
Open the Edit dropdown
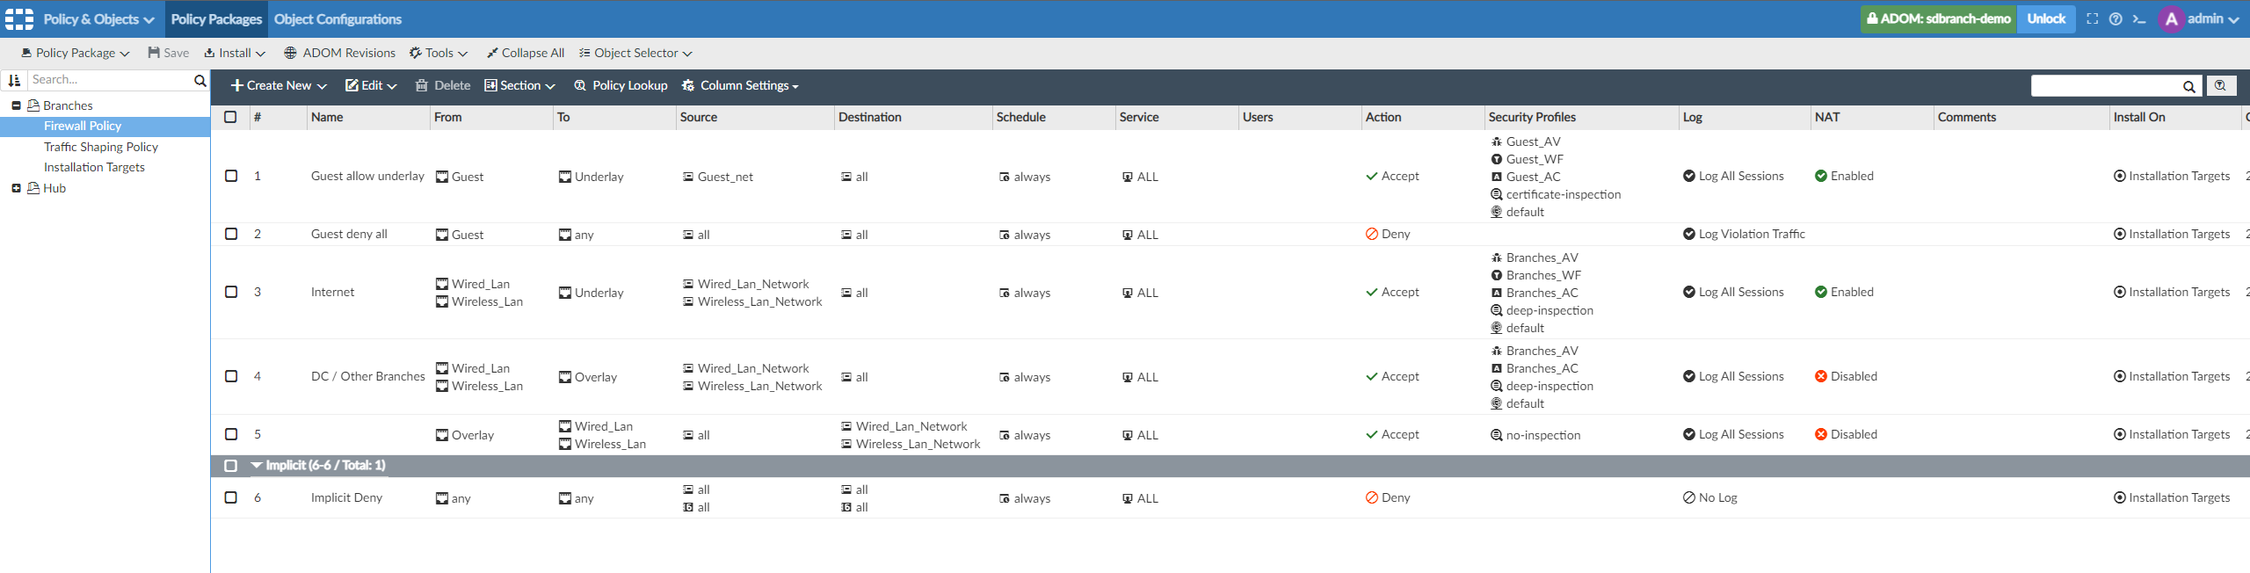[371, 85]
